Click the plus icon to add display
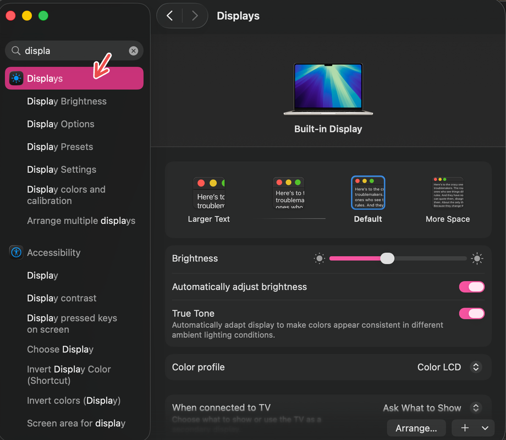506x440 pixels. (x=465, y=428)
